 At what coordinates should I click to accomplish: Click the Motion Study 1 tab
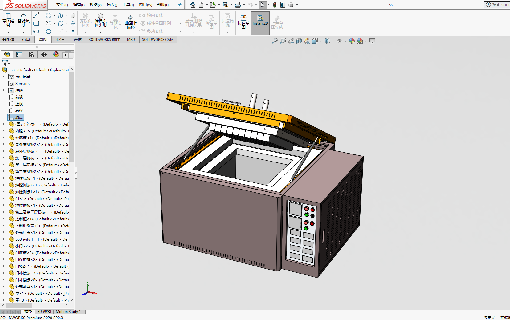click(x=68, y=312)
